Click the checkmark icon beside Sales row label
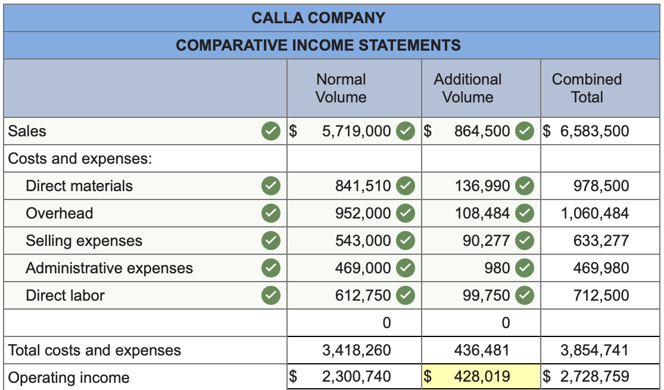The width and height of the screenshot is (664, 390). (270, 130)
